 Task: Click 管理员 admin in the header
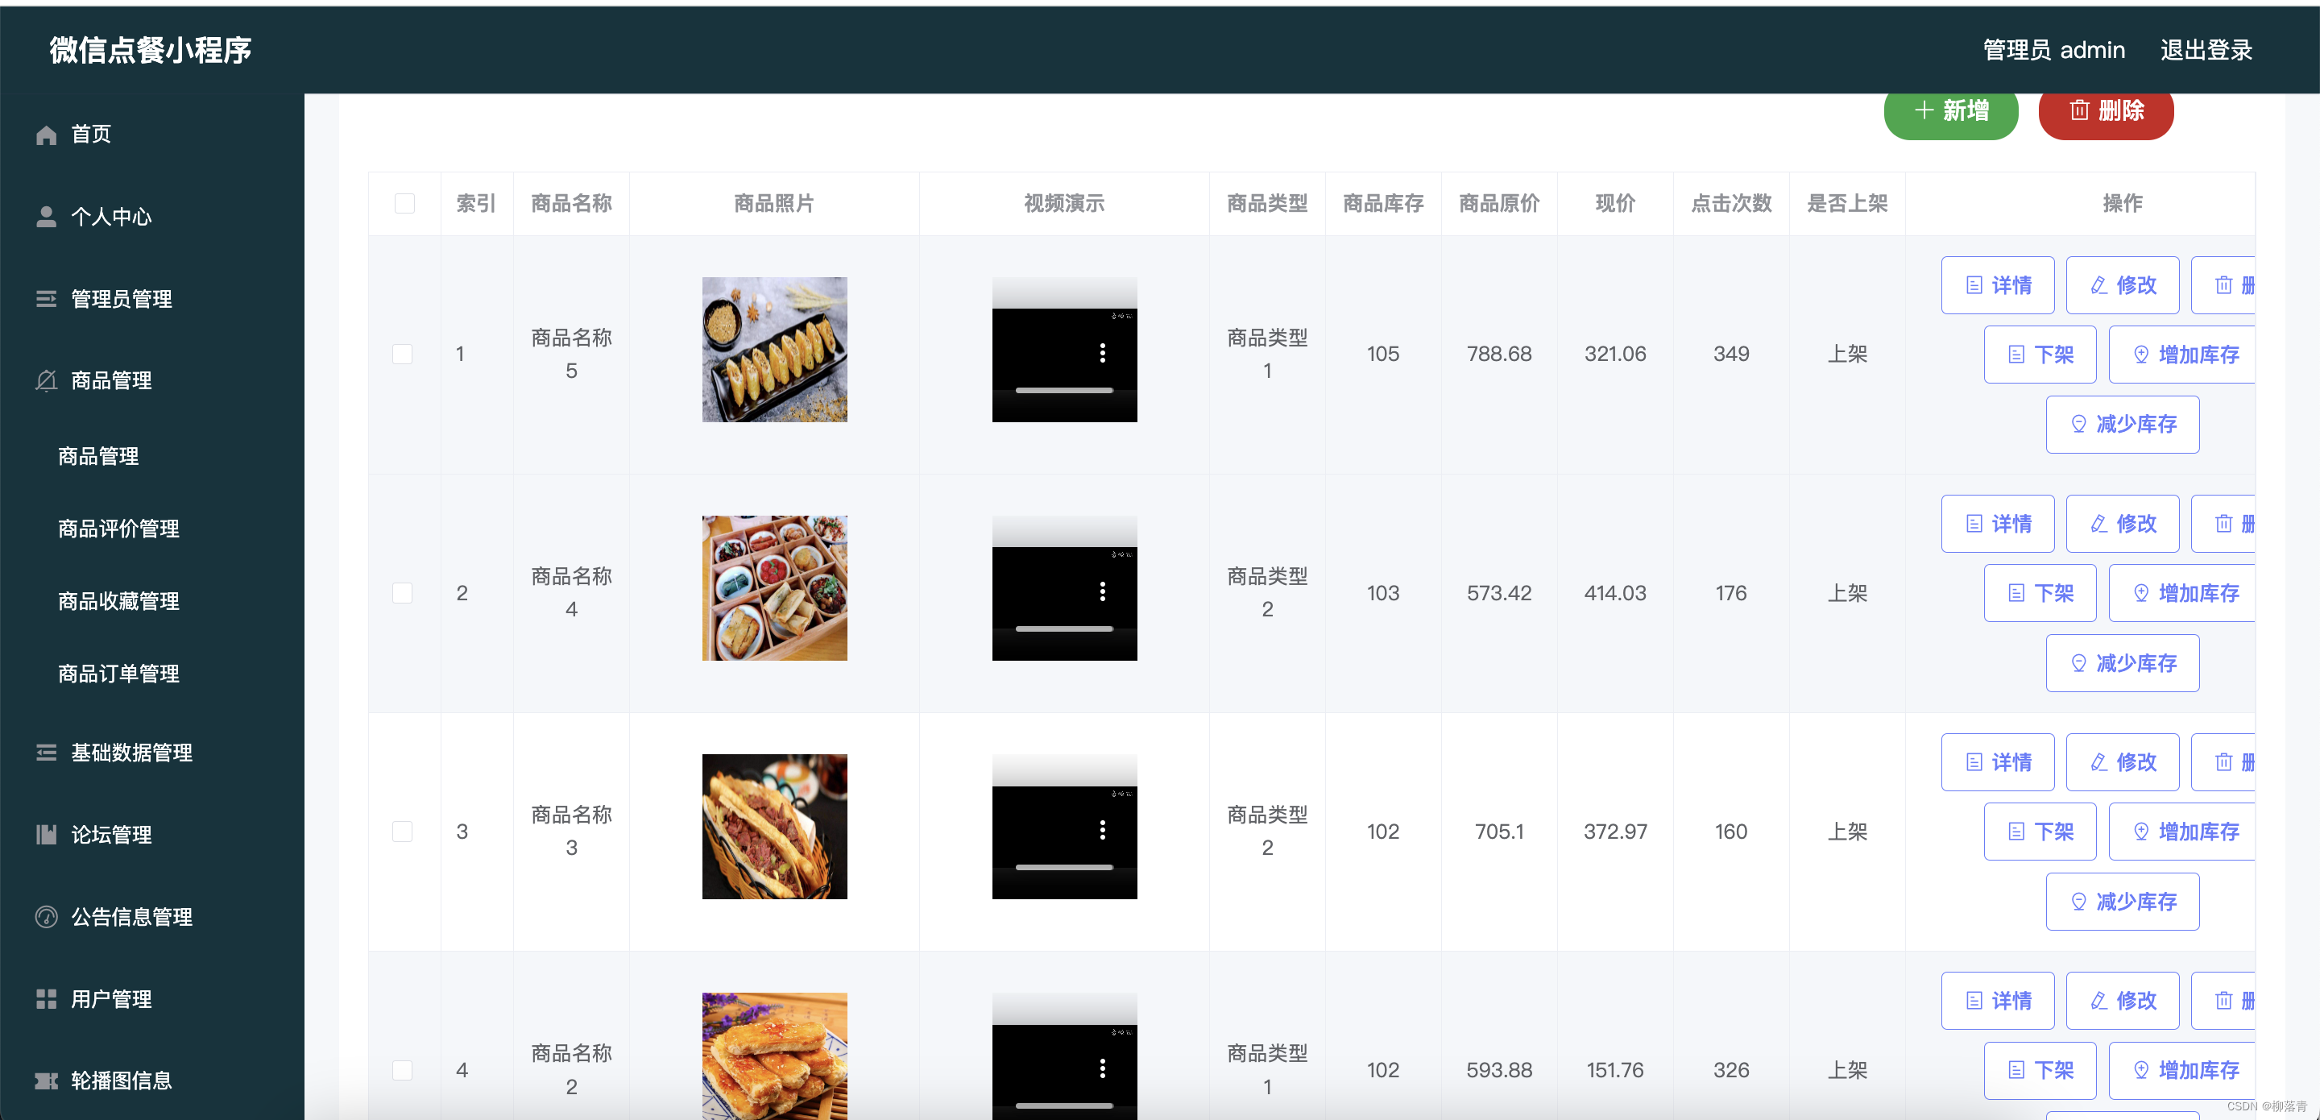2053,50
